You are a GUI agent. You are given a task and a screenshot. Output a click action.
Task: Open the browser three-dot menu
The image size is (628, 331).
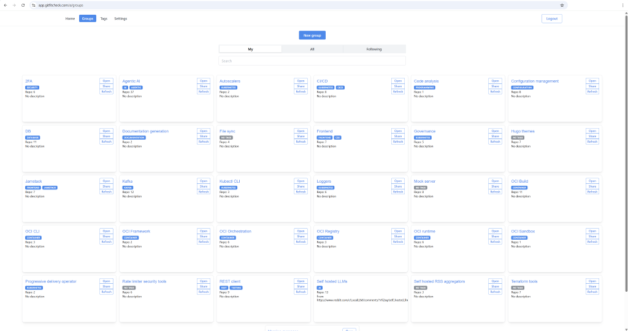[x=622, y=5]
